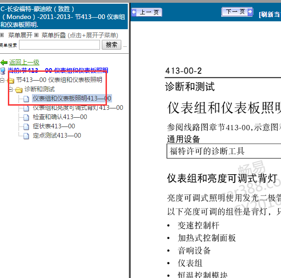The height and width of the screenshot is (278, 281).
Task: Collapse the 节413—00 仪表组和仪表板照明 tree node
Action: tap(2, 80)
